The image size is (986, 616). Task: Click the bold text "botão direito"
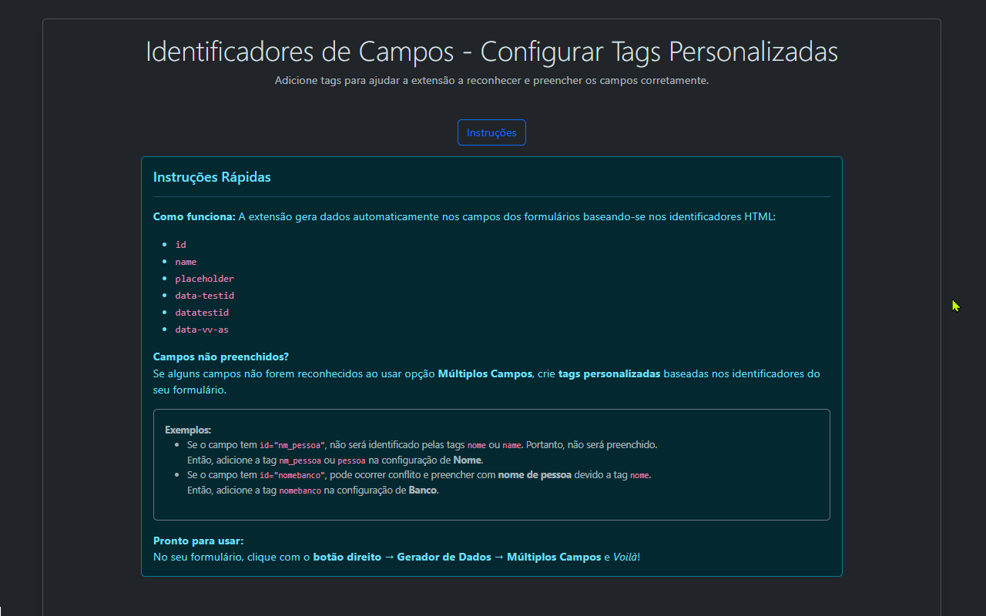point(347,557)
